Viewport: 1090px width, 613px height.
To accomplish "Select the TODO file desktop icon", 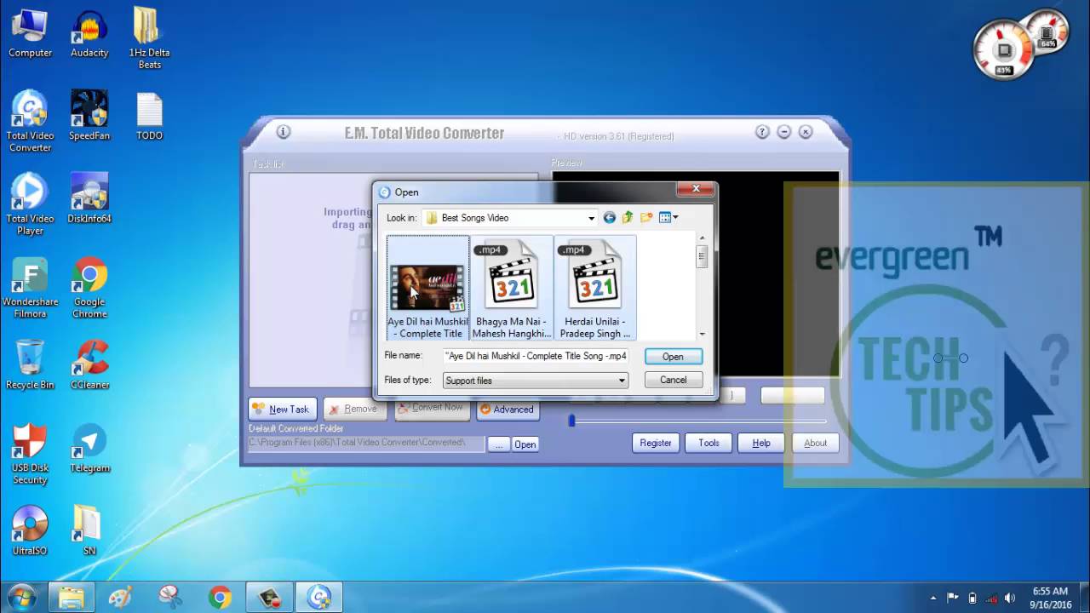I will coord(149,115).
